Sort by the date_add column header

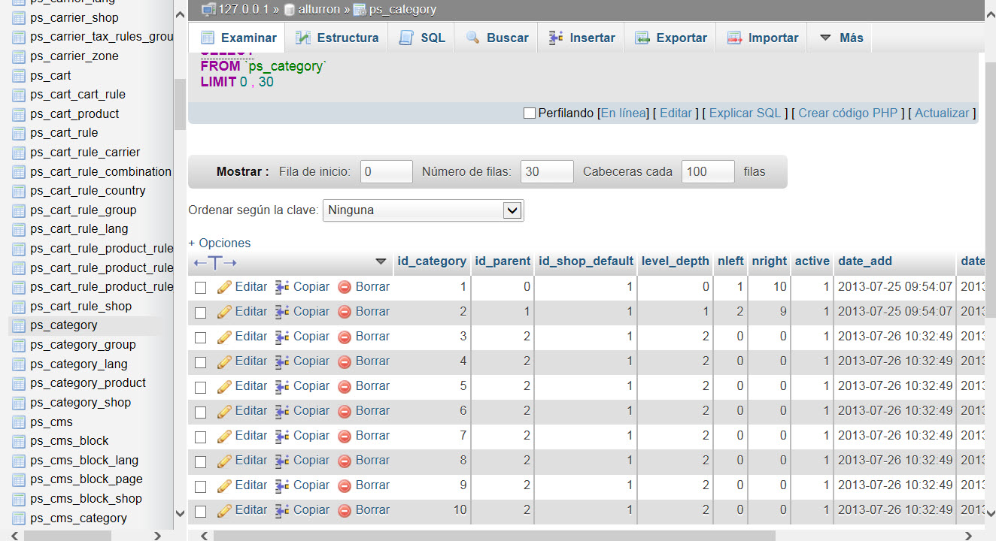[865, 261]
